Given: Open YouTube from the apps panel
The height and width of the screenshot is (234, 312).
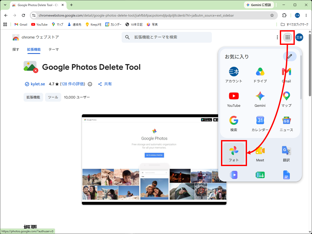Looking at the screenshot, I should [234, 99].
